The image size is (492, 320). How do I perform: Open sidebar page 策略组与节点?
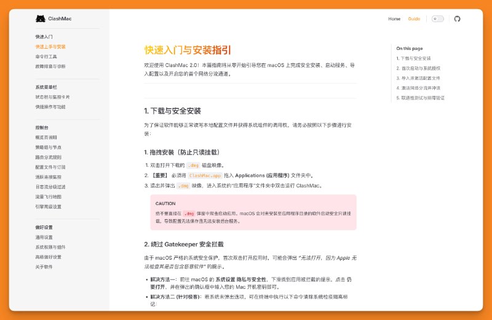pos(48,147)
